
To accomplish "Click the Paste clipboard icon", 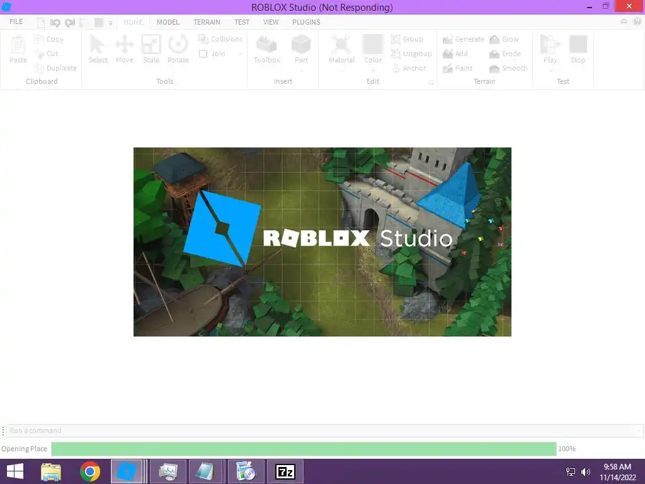I will click(x=18, y=49).
